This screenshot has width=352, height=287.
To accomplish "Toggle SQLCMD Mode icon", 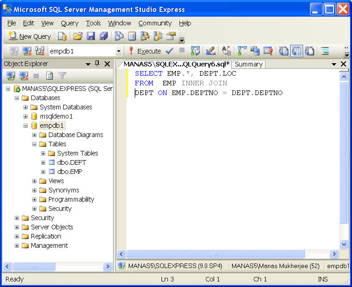I will (268, 51).
